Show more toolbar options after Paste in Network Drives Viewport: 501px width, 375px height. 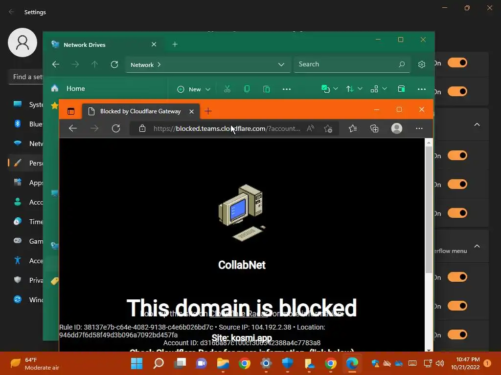[x=287, y=89]
